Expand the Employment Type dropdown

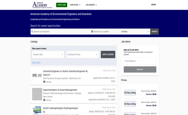click(x=83, y=54)
